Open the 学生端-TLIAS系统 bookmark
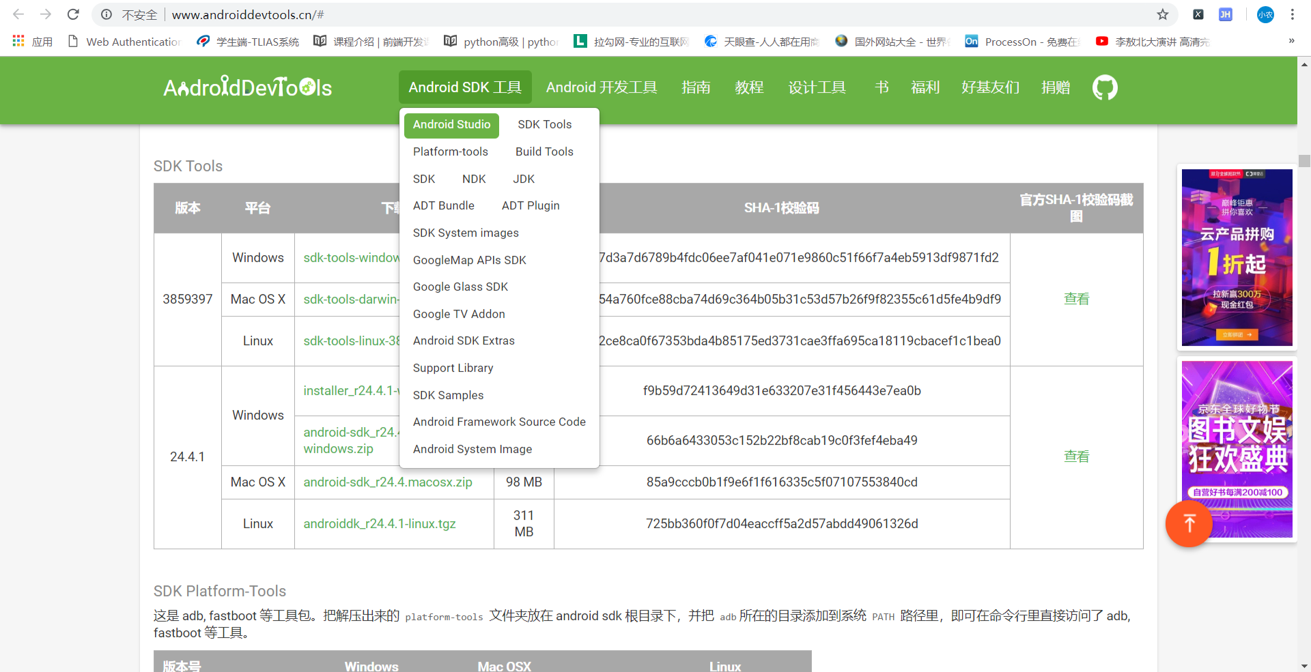The image size is (1311, 672). tap(248, 42)
